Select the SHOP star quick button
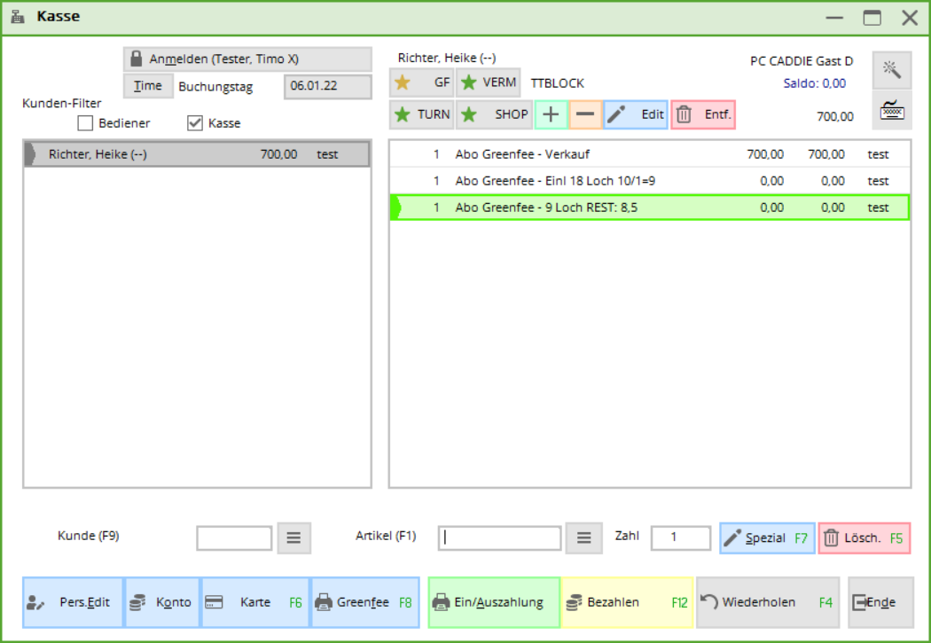Image resolution: width=931 pixels, height=643 pixels. click(x=494, y=114)
